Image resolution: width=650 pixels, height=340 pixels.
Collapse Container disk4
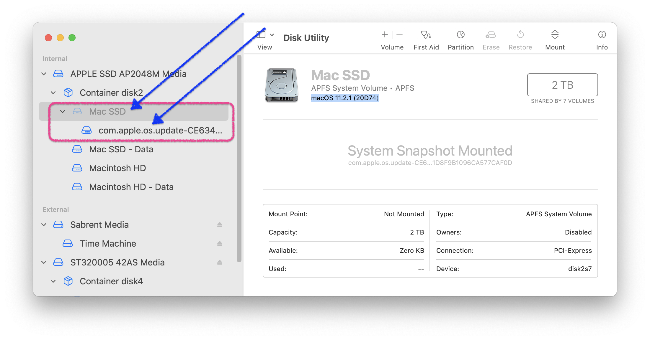[x=53, y=281]
